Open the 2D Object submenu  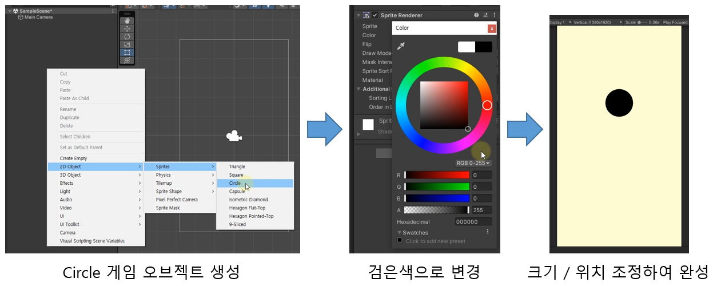(x=95, y=166)
